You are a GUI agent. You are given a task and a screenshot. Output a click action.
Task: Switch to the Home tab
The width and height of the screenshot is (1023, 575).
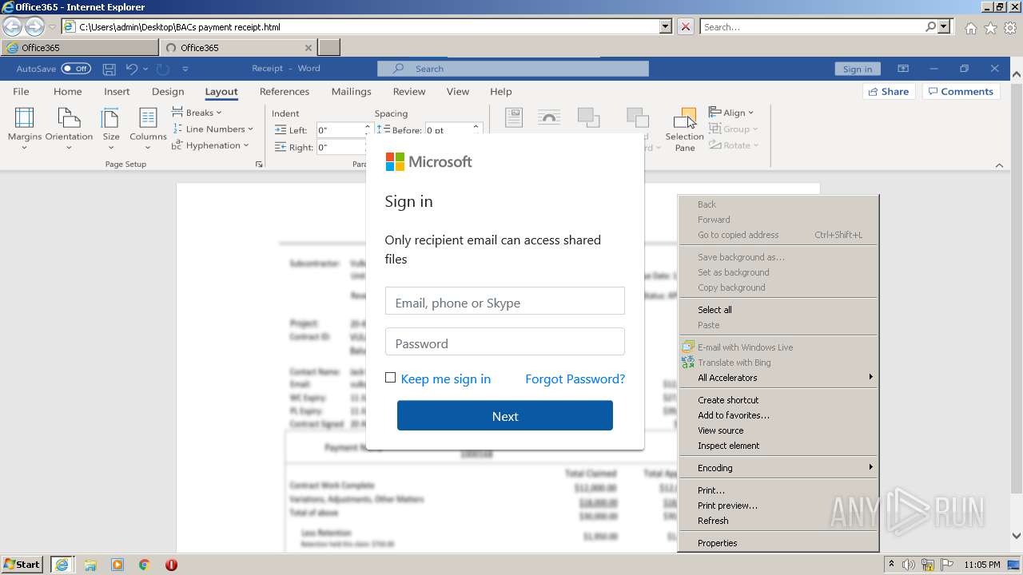click(67, 91)
